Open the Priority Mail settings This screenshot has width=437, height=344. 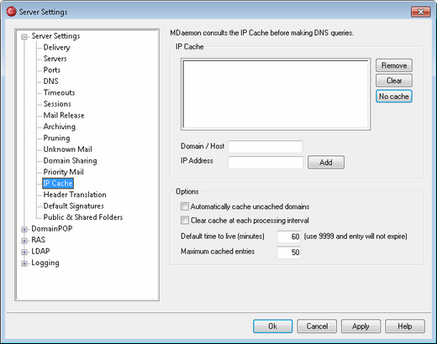(x=63, y=172)
